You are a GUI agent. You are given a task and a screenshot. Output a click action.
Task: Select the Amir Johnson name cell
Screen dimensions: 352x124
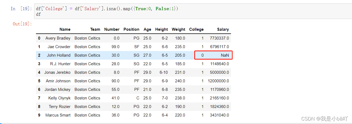(x=58, y=81)
